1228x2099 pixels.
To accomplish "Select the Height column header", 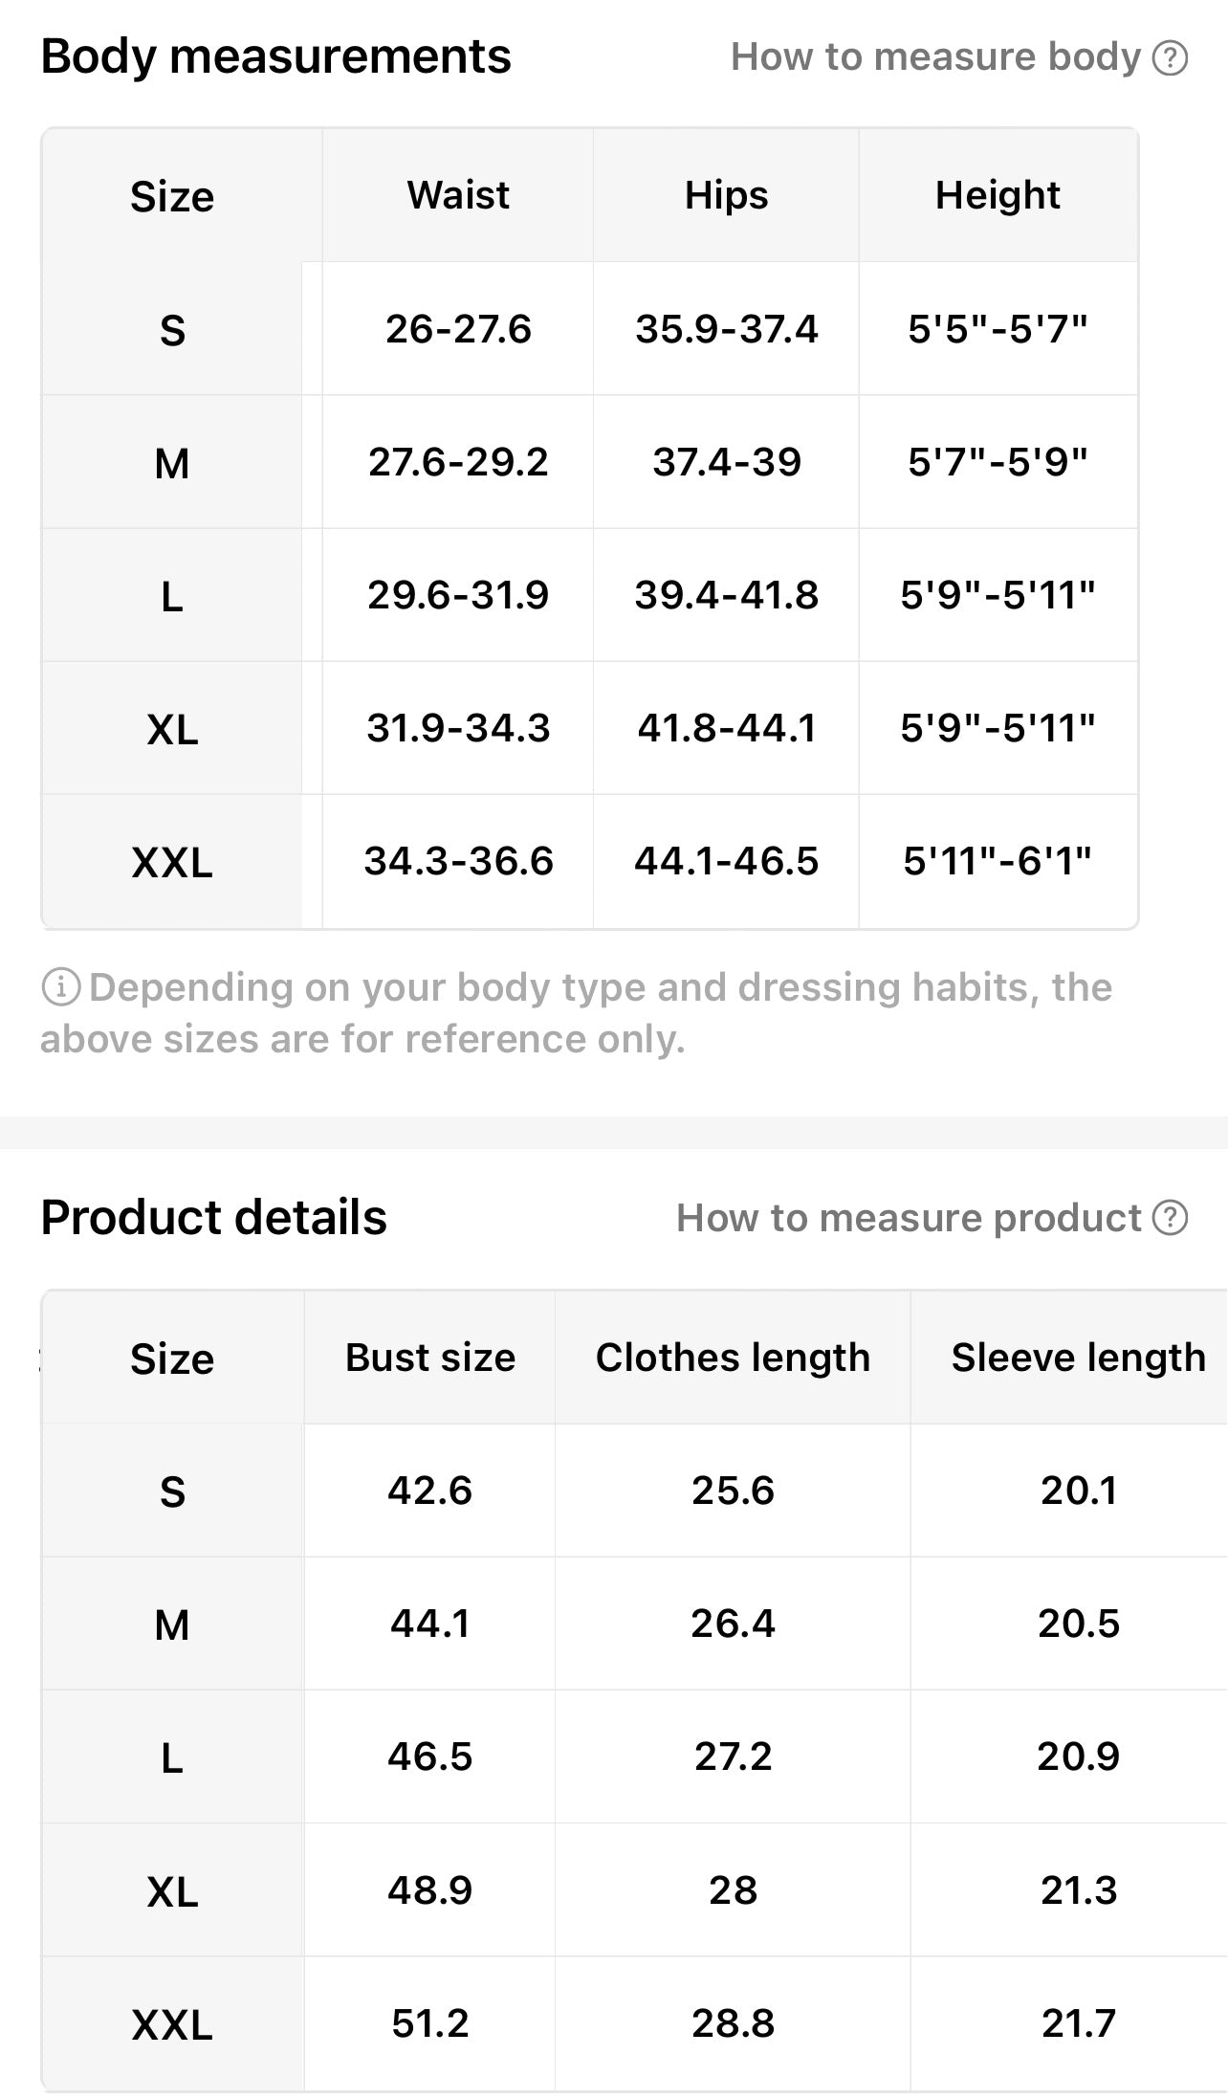I will point(998,195).
